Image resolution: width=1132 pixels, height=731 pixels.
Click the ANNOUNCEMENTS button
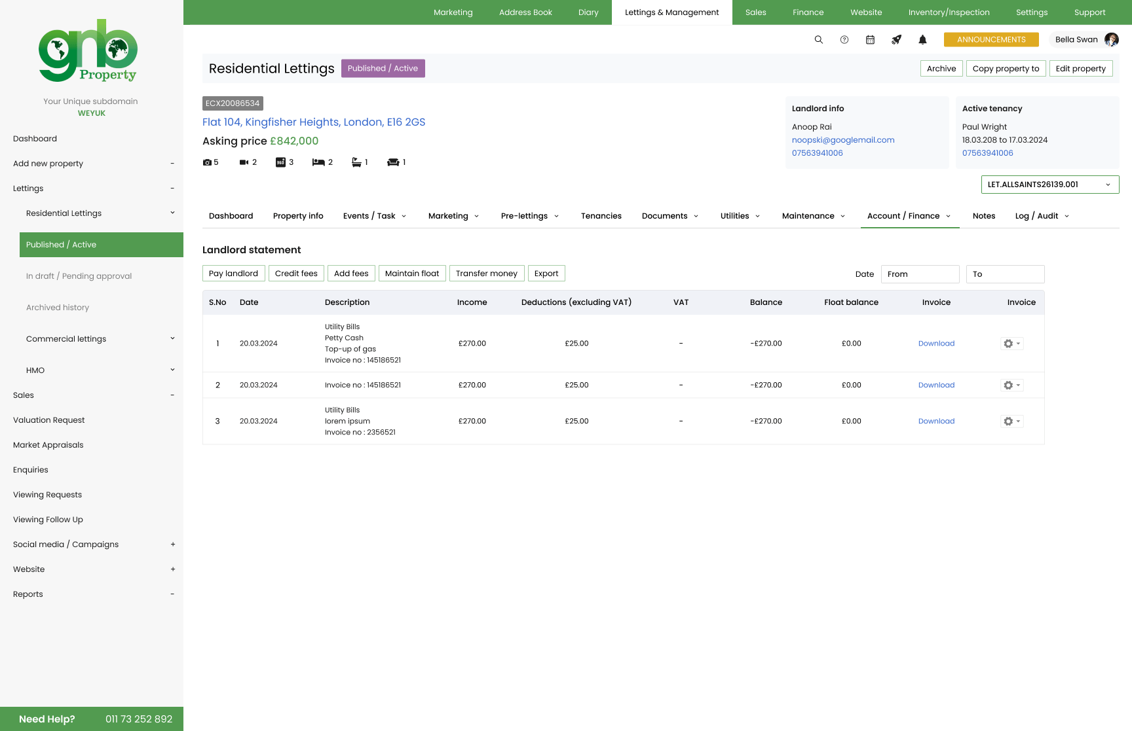(990, 40)
